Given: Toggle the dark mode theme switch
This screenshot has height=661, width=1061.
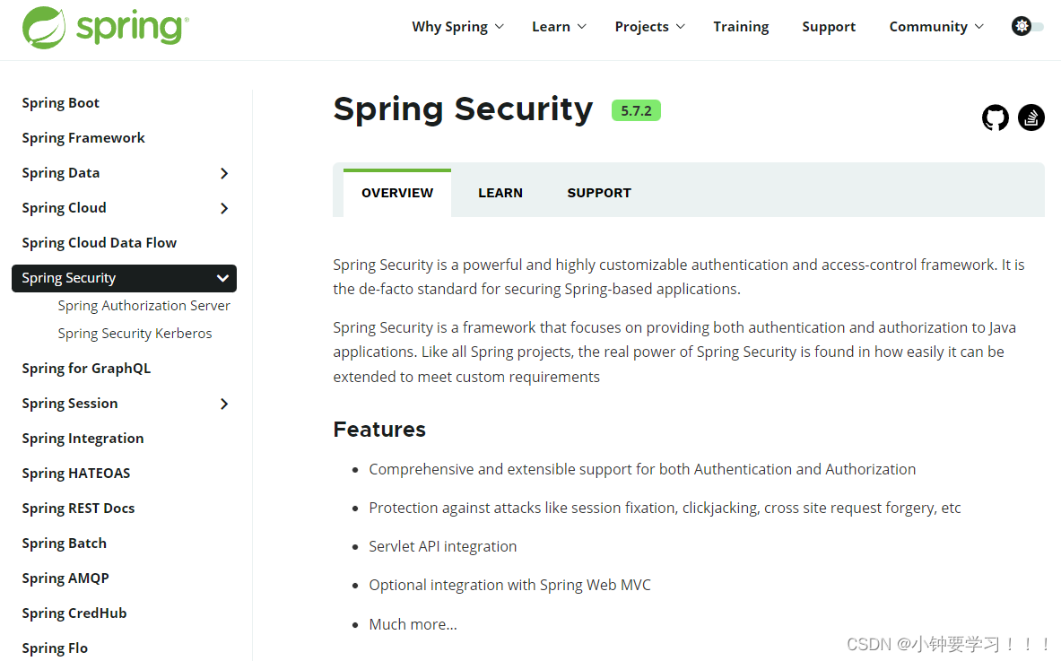Looking at the screenshot, I should pyautogui.click(x=1027, y=26).
